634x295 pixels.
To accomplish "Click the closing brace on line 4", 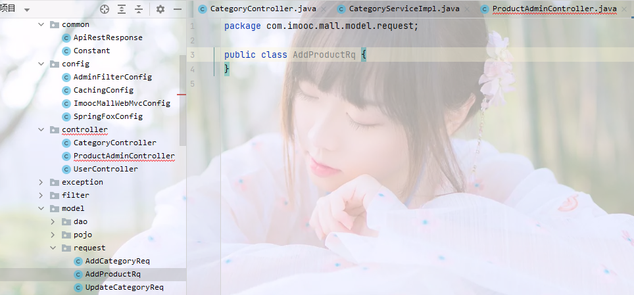I will 226,69.
